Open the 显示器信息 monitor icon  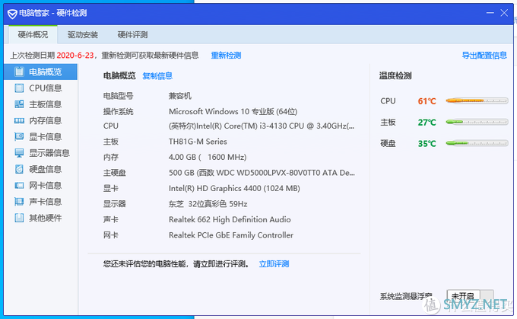tap(19, 153)
